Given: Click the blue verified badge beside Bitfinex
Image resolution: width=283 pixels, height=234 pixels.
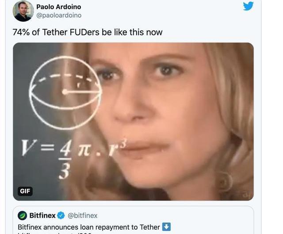Looking at the screenshot, I should coord(61,215).
